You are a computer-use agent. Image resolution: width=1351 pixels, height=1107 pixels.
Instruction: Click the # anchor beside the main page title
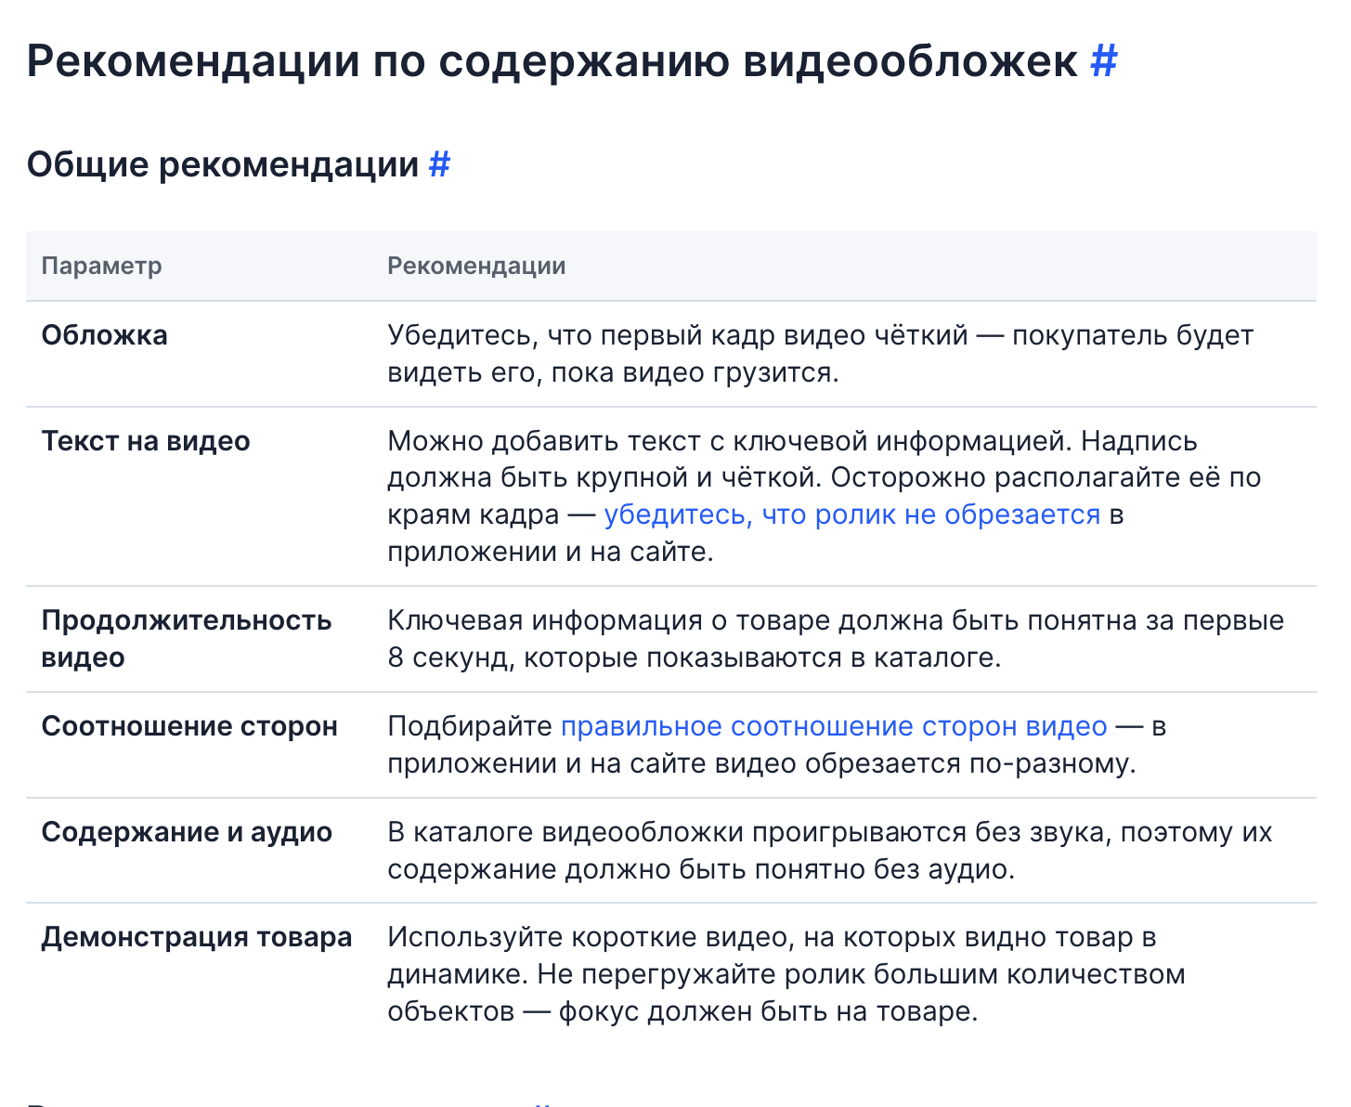1103,61
